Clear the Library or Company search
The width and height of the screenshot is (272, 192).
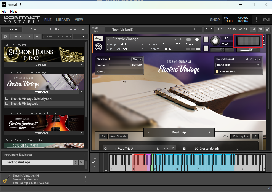[x=70, y=37]
